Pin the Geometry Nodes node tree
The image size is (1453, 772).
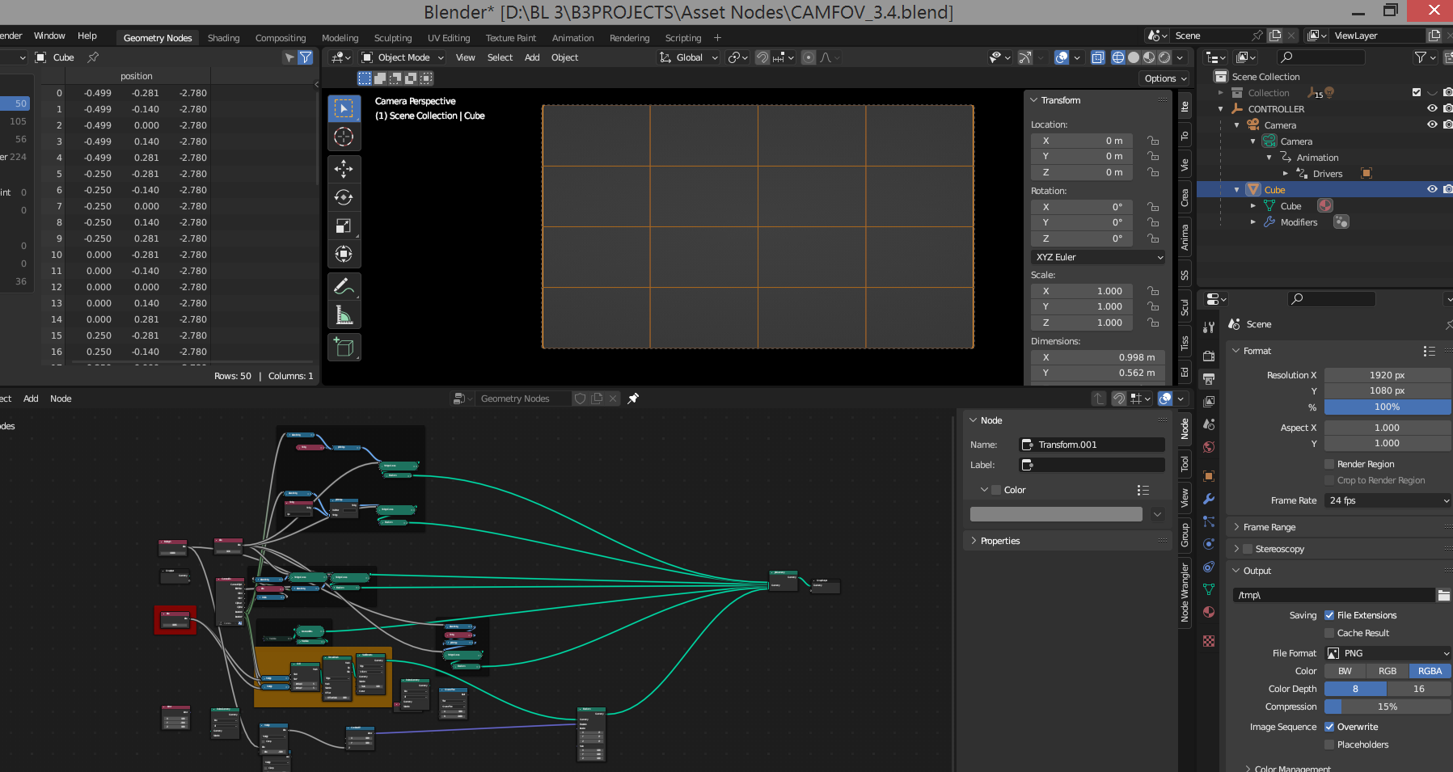[x=633, y=399]
